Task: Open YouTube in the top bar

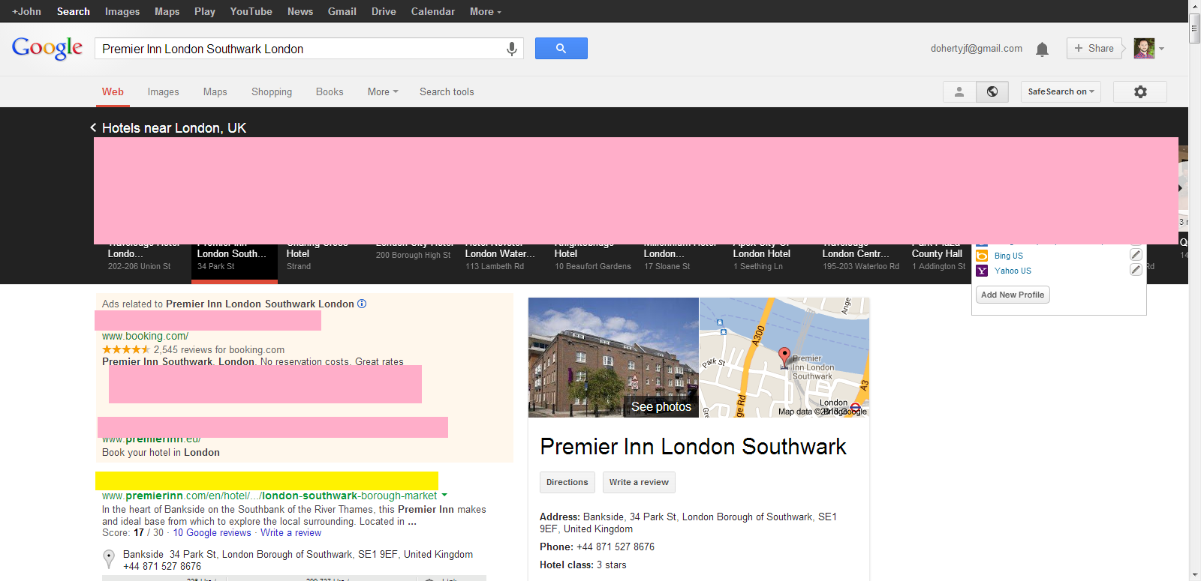Action: [x=251, y=11]
